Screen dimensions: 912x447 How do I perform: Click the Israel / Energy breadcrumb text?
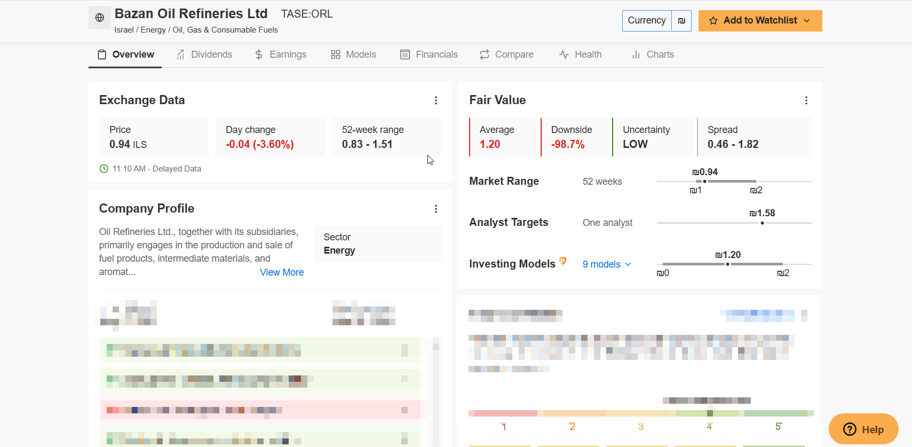click(196, 30)
